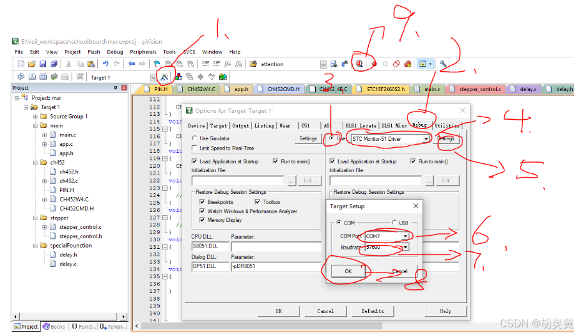Screen dimensions: 576x333
Task: Select USB radio in Target Setup
Action: tap(394, 223)
